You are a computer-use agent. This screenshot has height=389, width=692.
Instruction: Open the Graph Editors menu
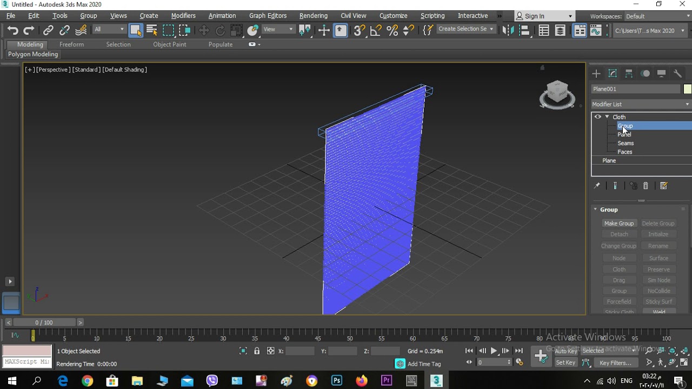(x=268, y=16)
